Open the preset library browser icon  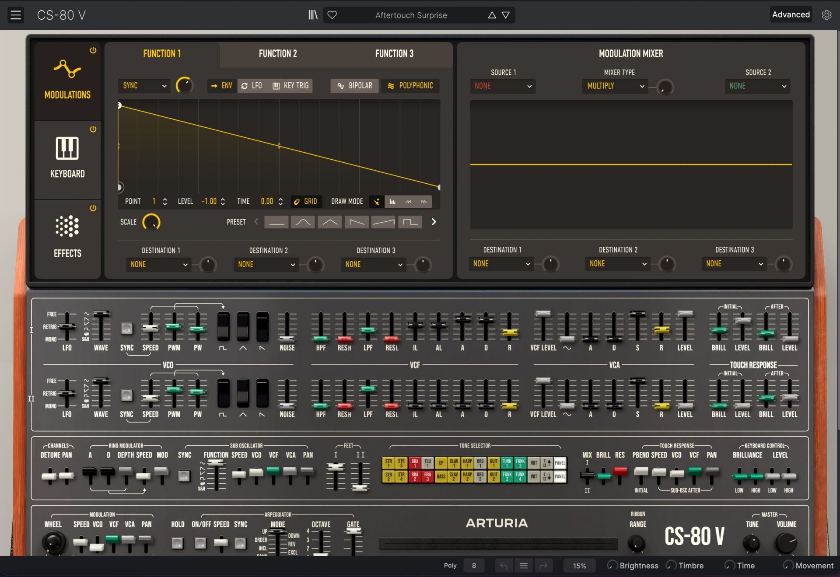(313, 15)
